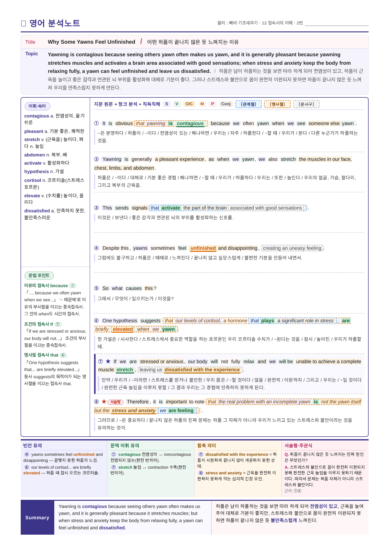Click the ⑧ marker in the 함축 의미 box
The image size is (389, 551).
coord(201,473)
